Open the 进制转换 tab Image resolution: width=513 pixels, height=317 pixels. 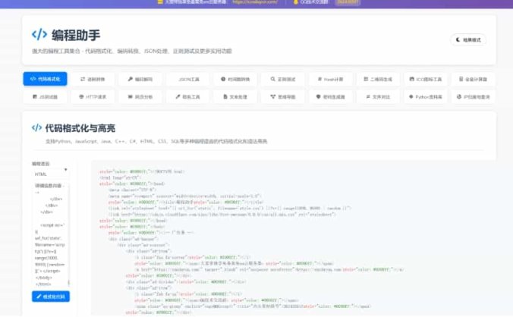(93, 79)
